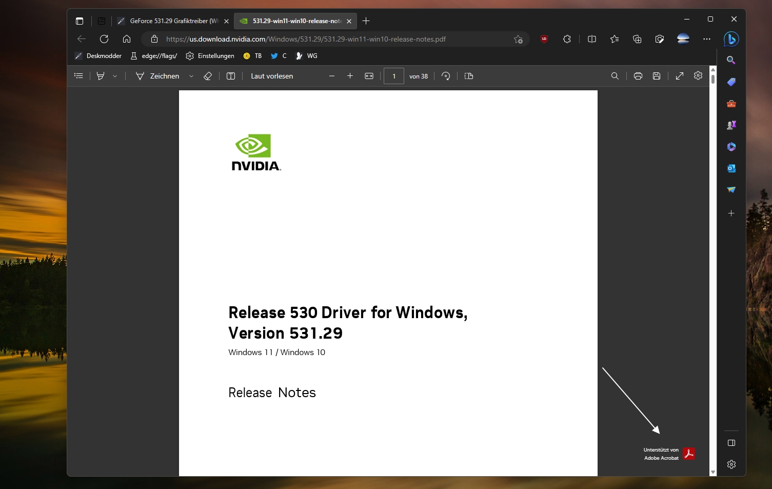Open Microsoft 365 sidebar icon

(731, 147)
